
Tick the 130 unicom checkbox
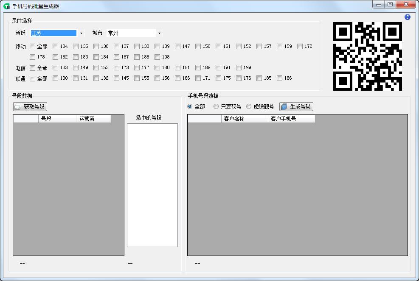[55, 78]
